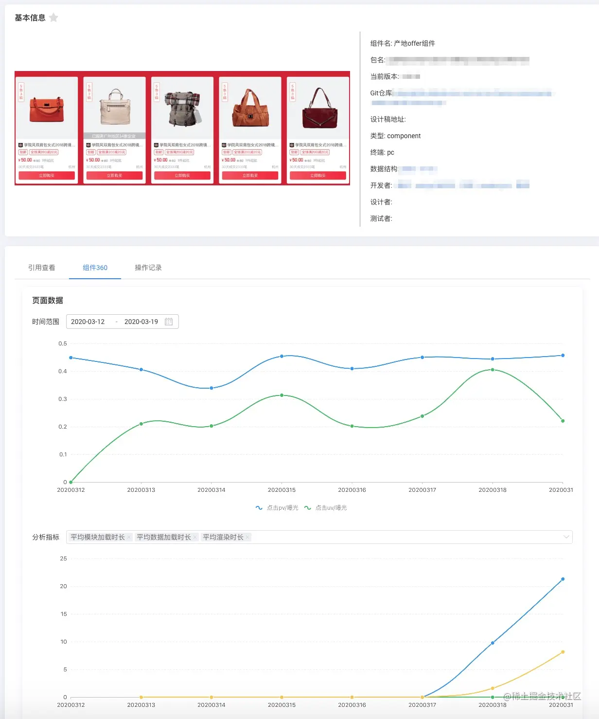The width and height of the screenshot is (599, 719).
Task: Click yellow load-time point at 20200318
Action: click(493, 688)
